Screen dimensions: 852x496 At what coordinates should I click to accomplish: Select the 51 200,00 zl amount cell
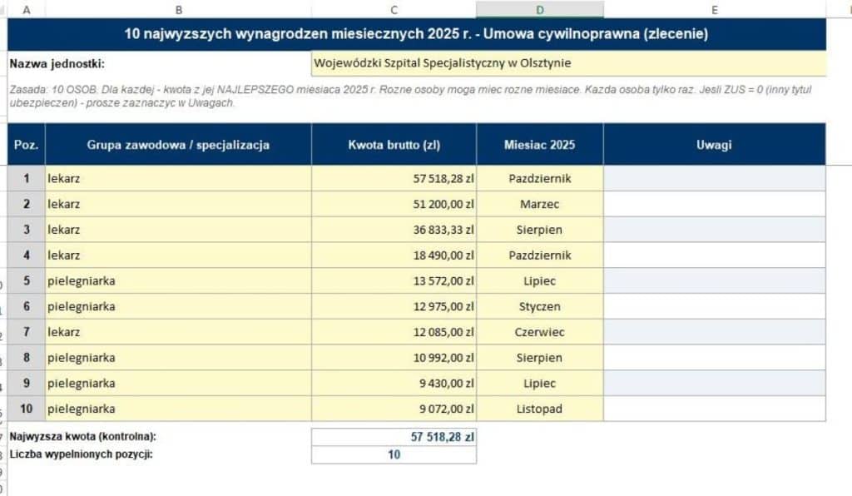394,204
